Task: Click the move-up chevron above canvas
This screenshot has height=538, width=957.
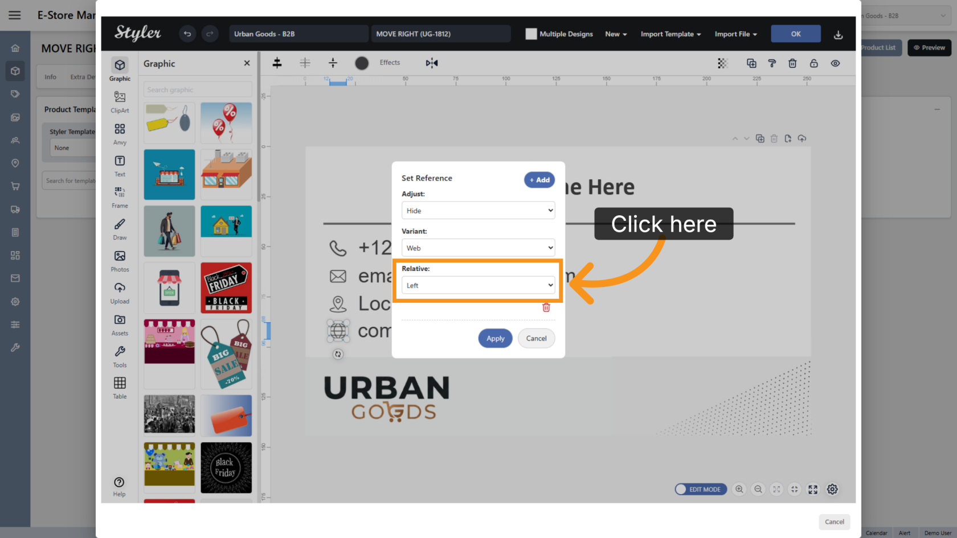Action: point(735,138)
